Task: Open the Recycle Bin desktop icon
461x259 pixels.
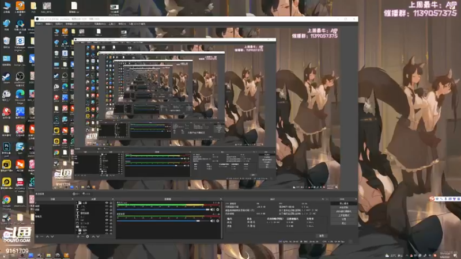Action: tap(6, 42)
